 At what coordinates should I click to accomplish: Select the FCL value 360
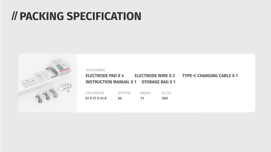(x=164, y=98)
